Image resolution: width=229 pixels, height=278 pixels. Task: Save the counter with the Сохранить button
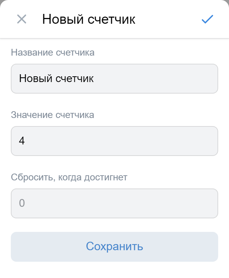point(114,246)
